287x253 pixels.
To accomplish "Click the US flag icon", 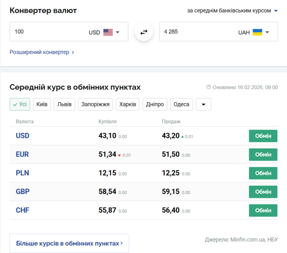I will pyautogui.click(x=108, y=32).
